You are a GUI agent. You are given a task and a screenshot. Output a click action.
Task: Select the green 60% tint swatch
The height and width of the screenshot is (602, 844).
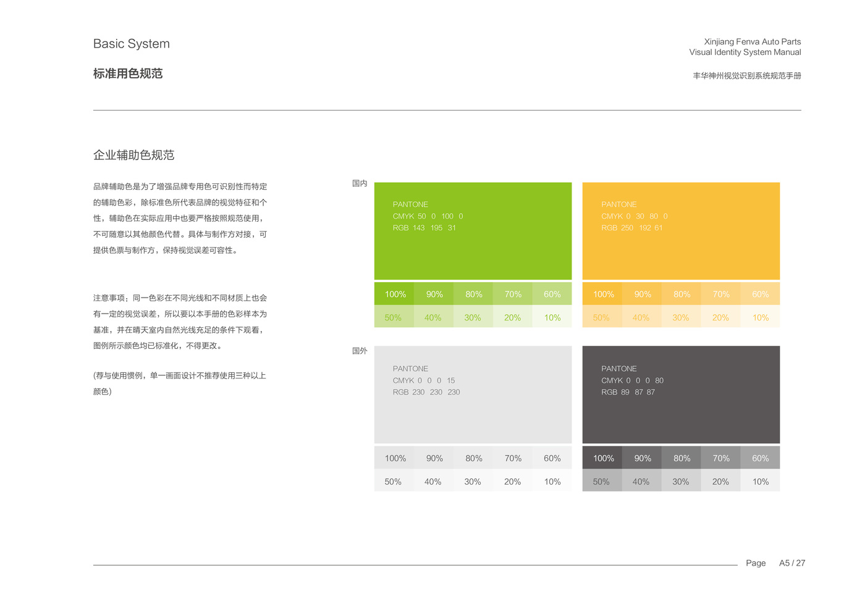point(552,294)
